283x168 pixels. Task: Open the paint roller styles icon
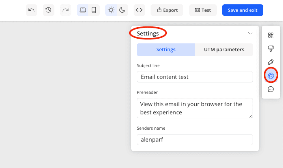pos(271,49)
